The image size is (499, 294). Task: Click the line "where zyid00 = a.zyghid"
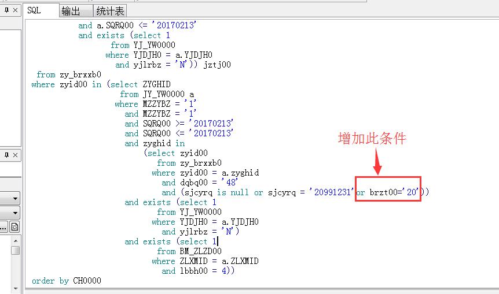(x=206, y=173)
